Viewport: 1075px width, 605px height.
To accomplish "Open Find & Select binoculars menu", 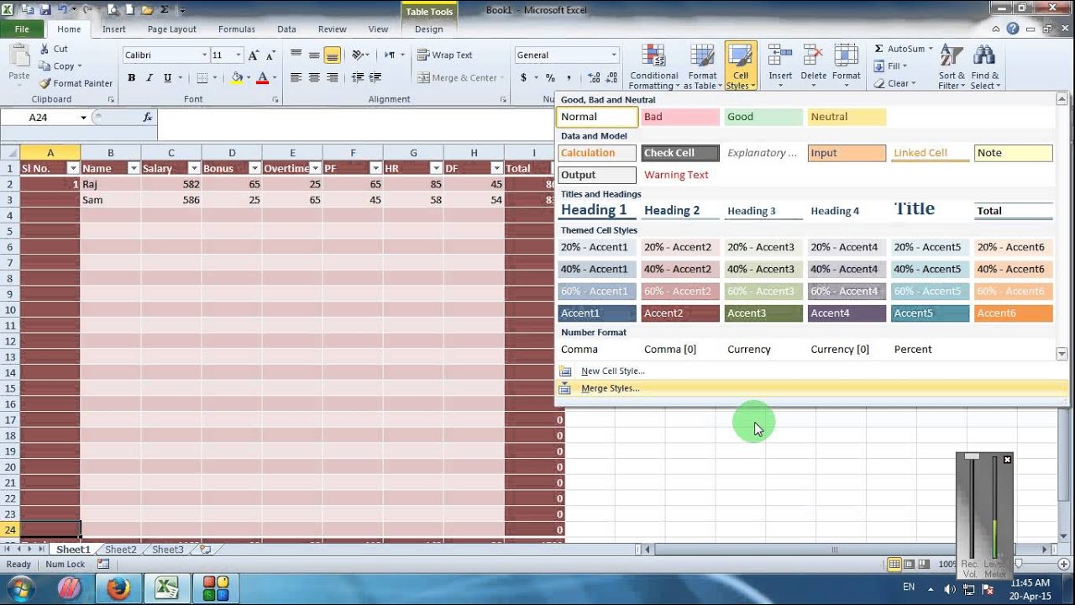I will pyautogui.click(x=984, y=66).
